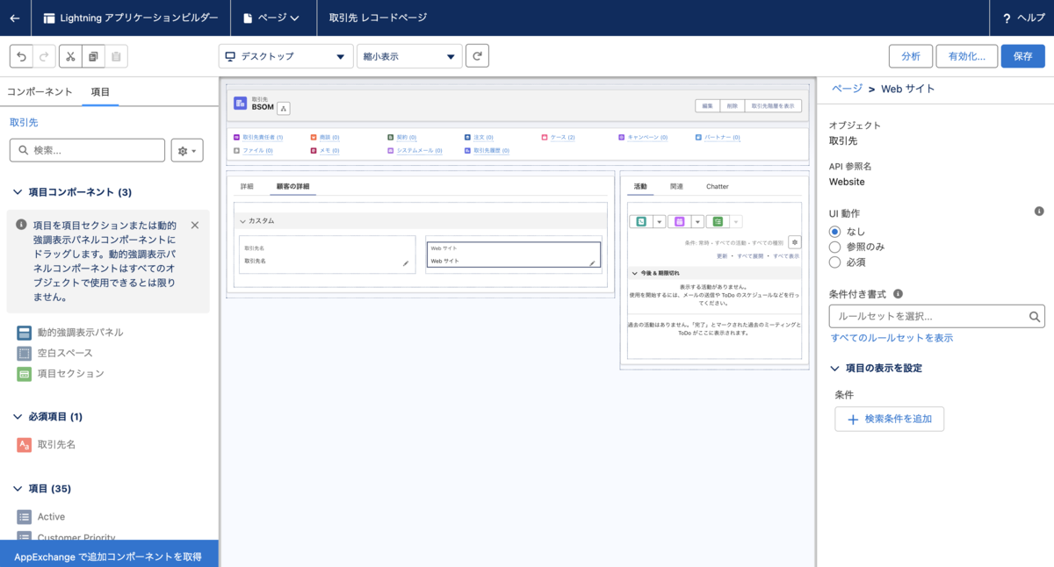Click the field 検索 input box
The width and height of the screenshot is (1054, 567).
87,151
